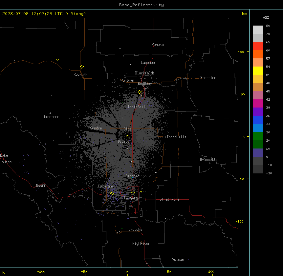Screen dimensions: 283x276
Task: Click the yellow diamond marker above Calgary label
Action: [x=133, y=193]
